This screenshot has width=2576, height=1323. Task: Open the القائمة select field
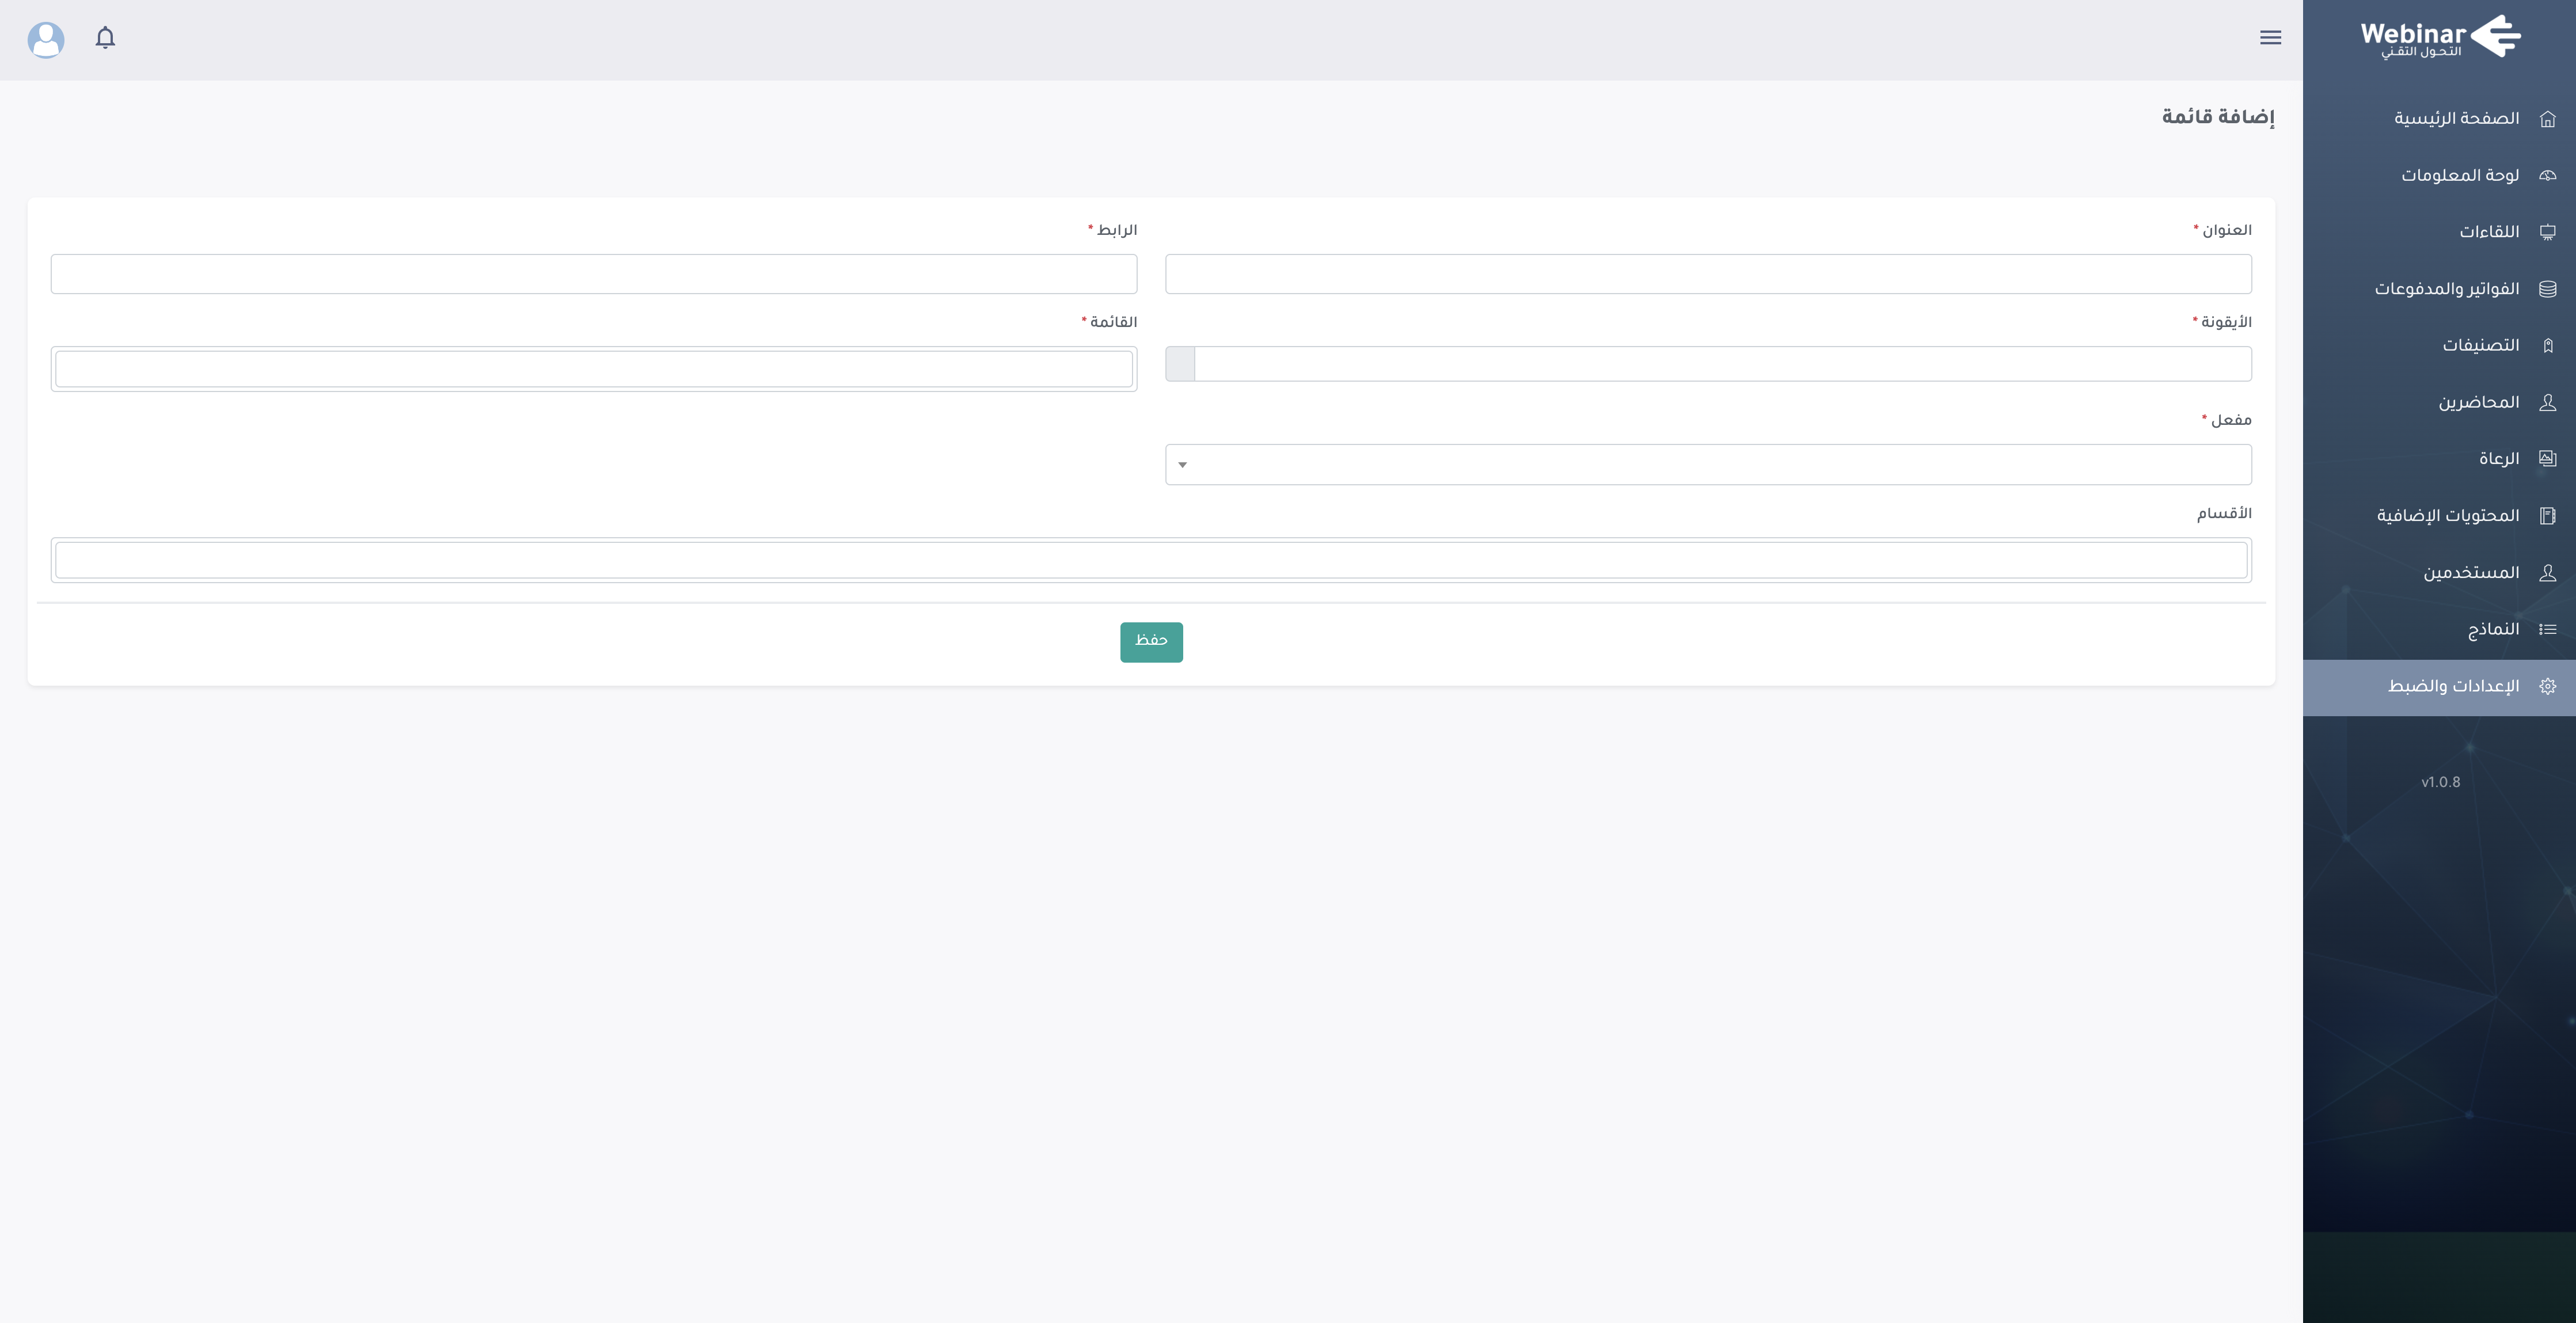point(594,369)
